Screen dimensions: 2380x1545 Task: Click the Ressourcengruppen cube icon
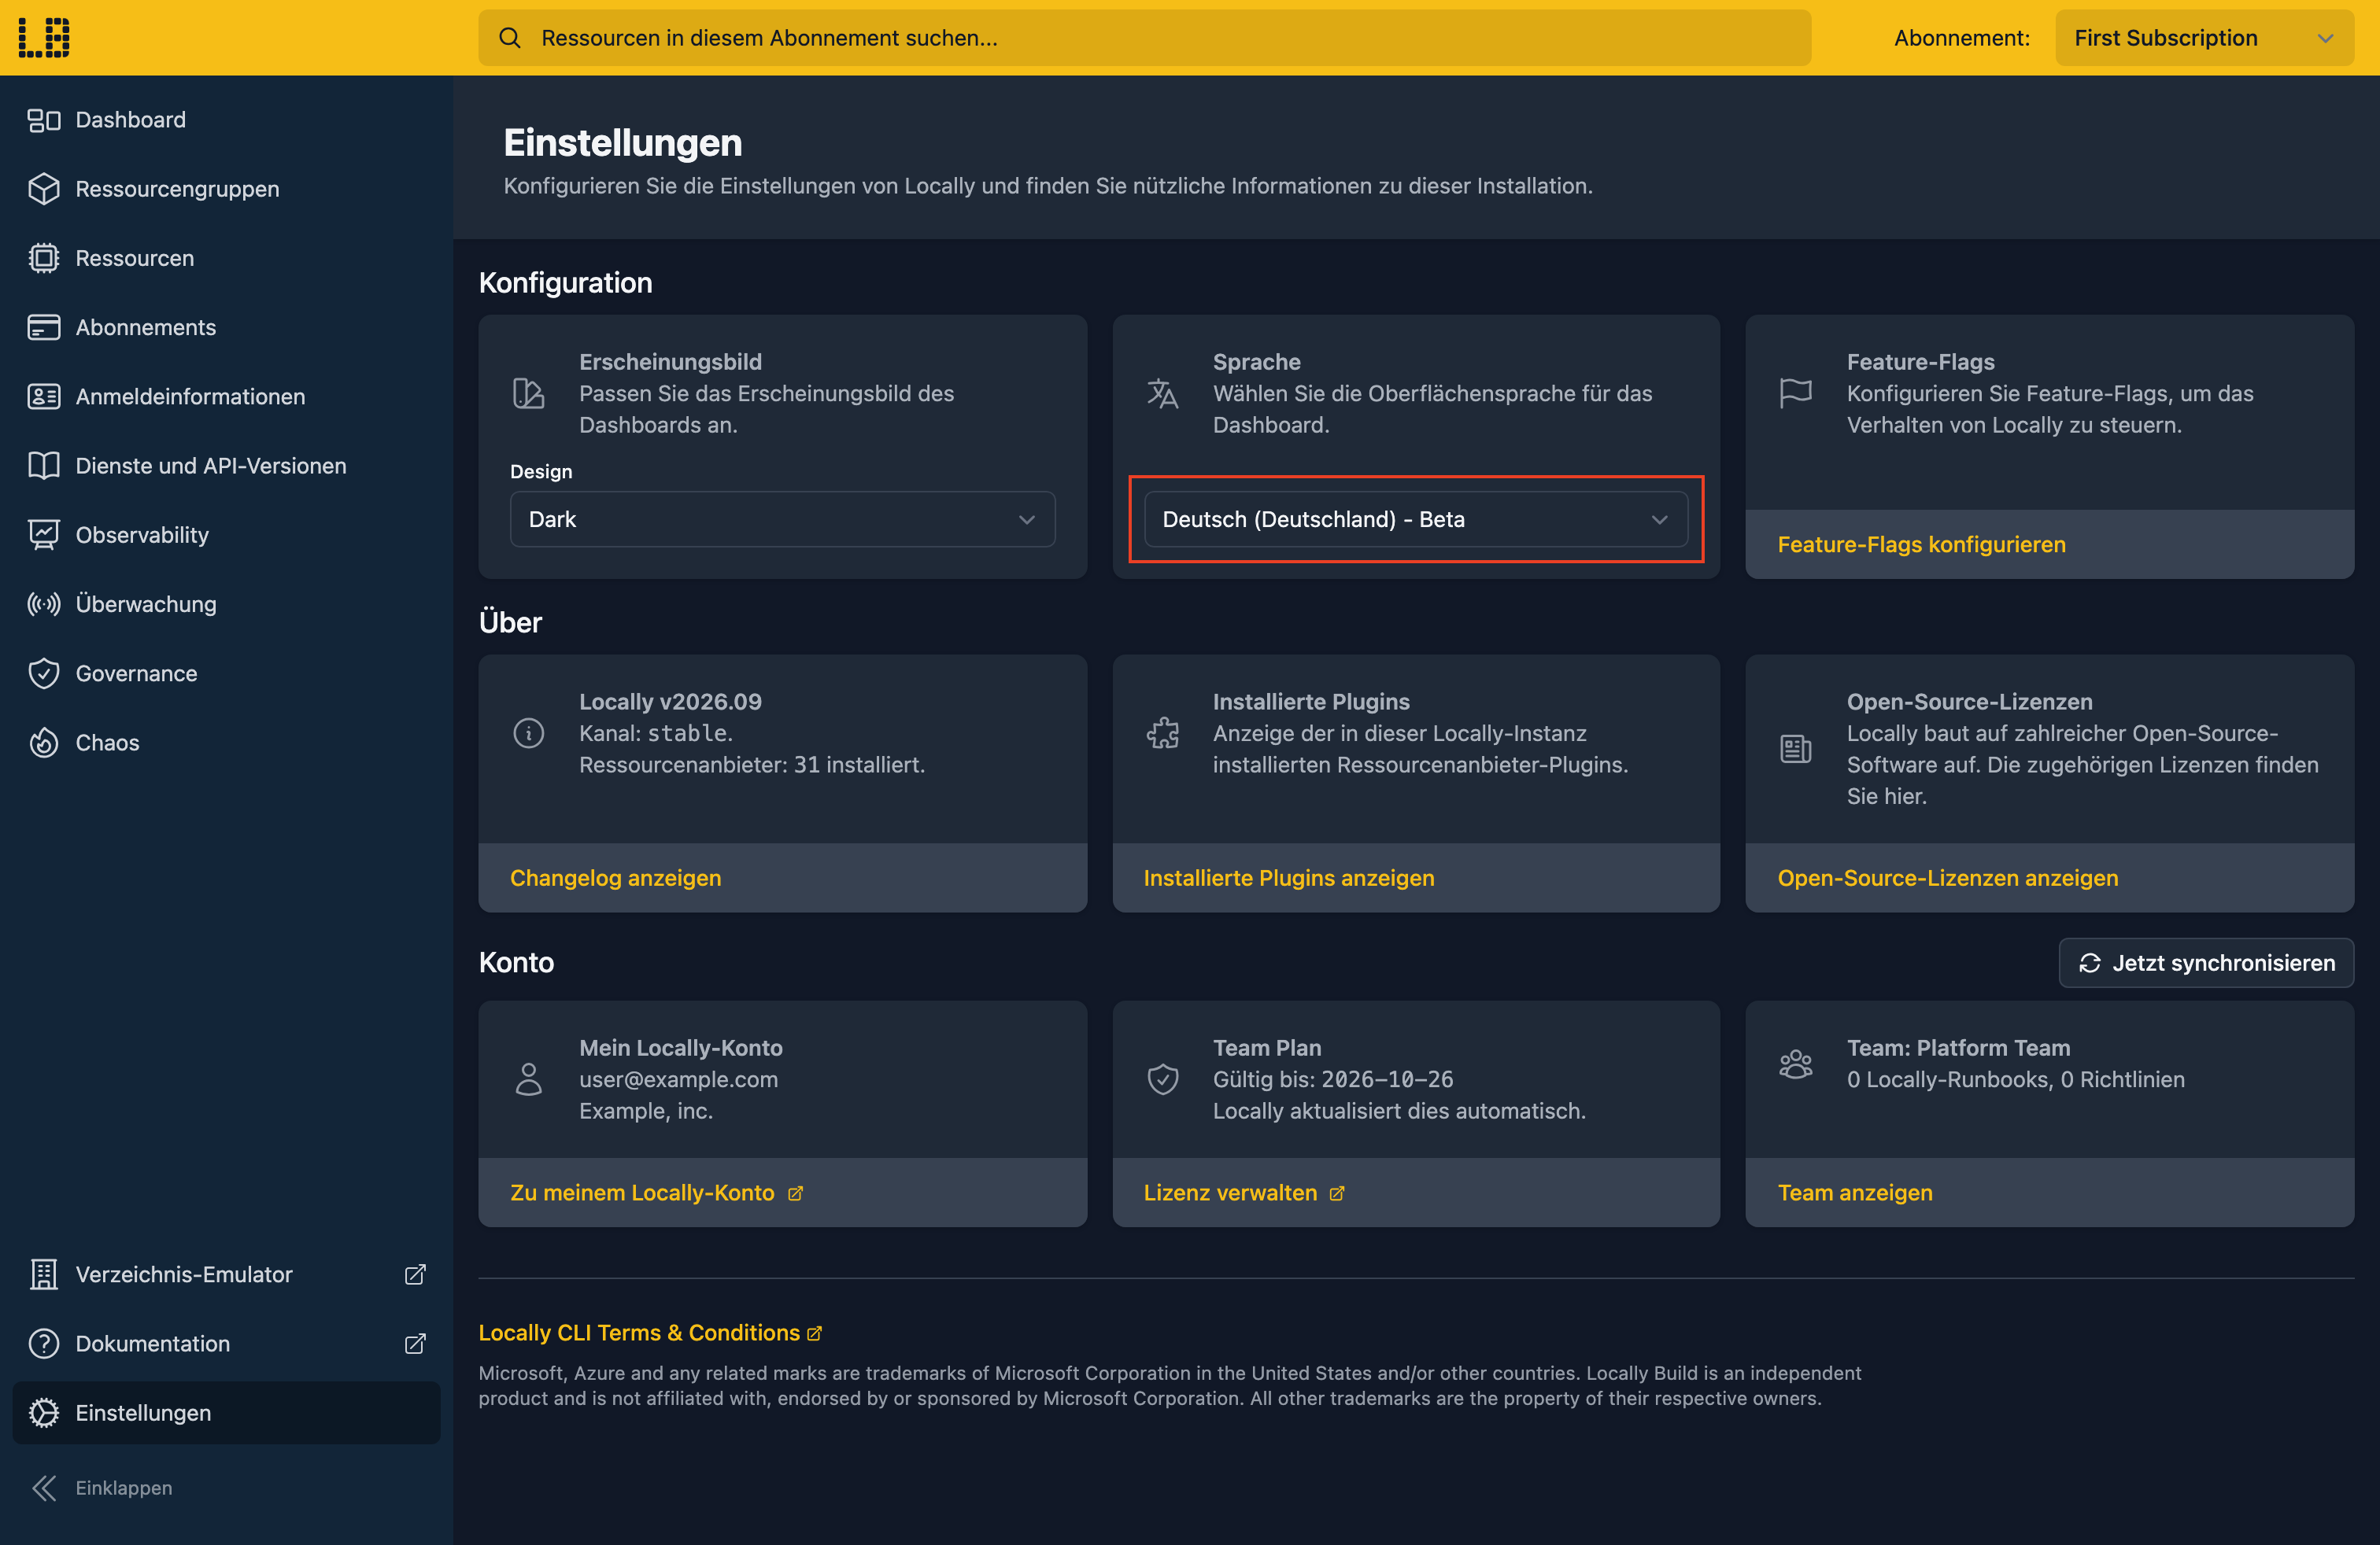44,189
